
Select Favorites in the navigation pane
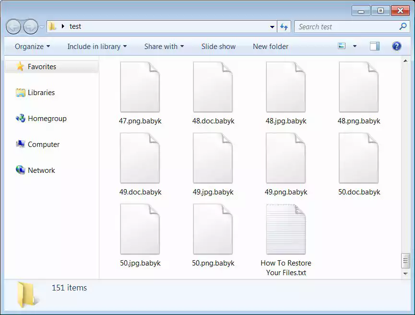52,66
